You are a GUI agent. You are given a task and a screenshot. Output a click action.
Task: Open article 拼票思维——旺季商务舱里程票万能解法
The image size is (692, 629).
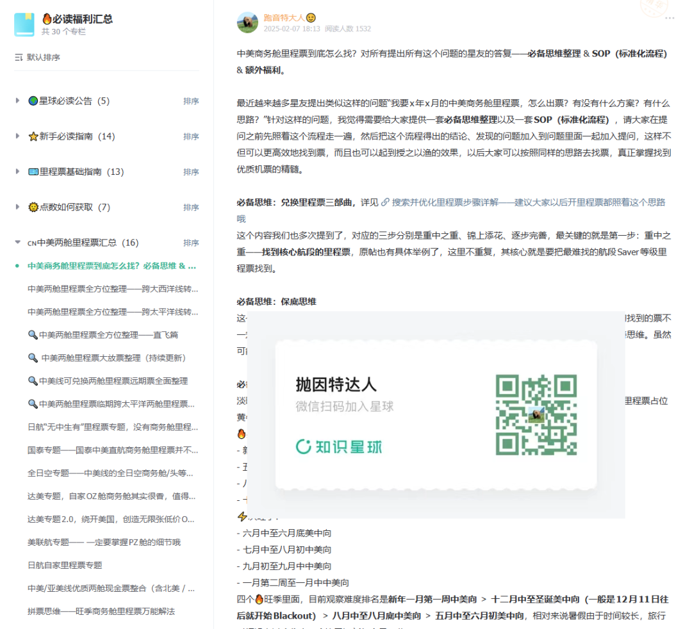(101, 611)
